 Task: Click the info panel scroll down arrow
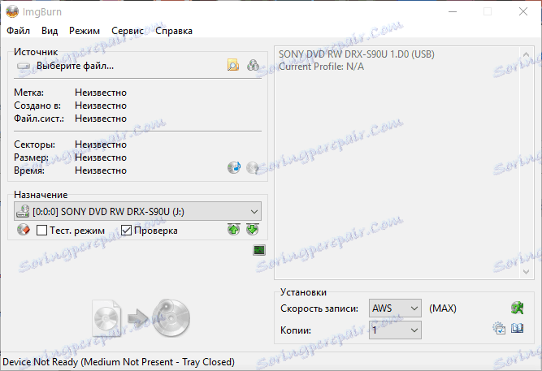tap(526, 272)
